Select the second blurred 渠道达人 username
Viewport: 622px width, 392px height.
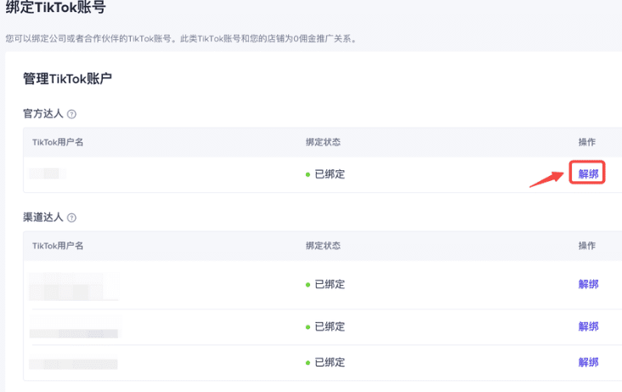coord(75,327)
